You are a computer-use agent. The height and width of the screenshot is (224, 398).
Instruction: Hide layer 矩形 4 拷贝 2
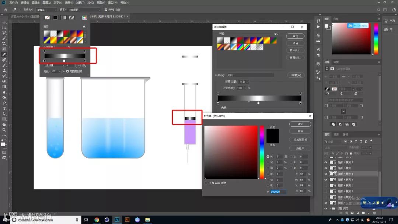(x=326, y=162)
